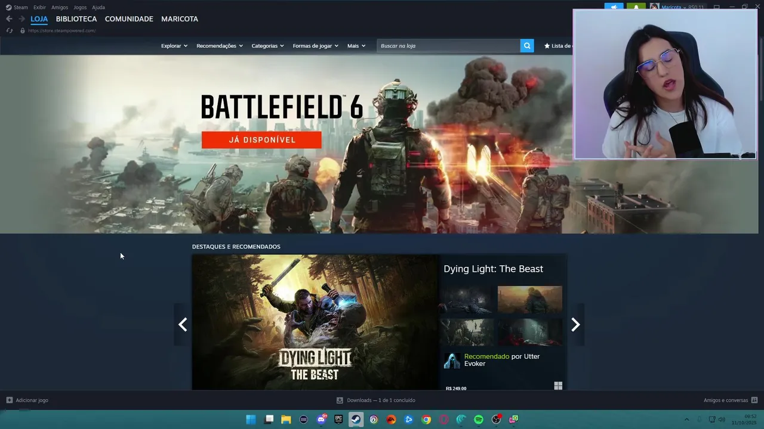Click the plus icon beside Adicionar jogo
Screen dimensions: 764x429
click(9, 400)
